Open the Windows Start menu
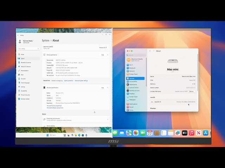The image size is (225, 168). coord(47,135)
